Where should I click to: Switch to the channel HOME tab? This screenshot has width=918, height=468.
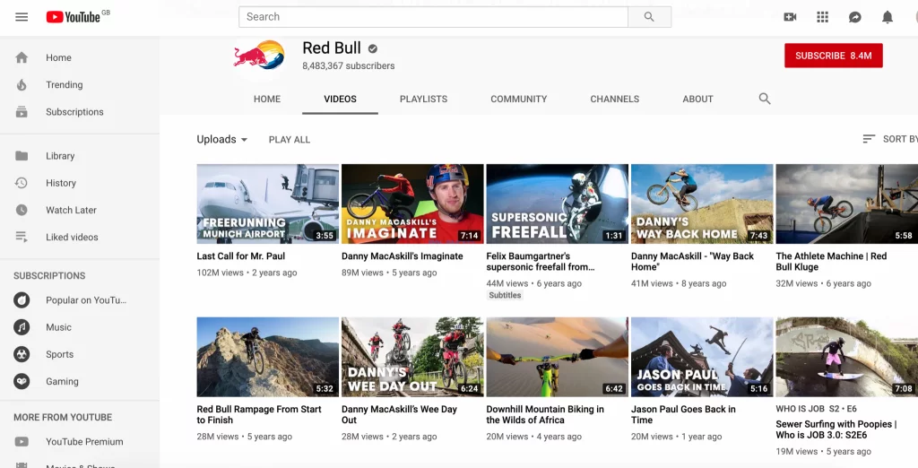point(267,99)
